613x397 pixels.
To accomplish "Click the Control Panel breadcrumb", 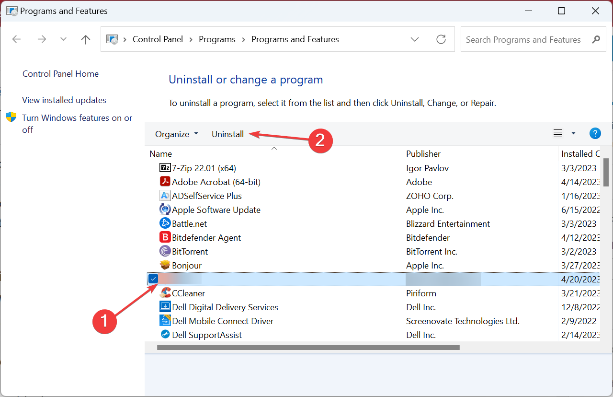I will 158,39.
